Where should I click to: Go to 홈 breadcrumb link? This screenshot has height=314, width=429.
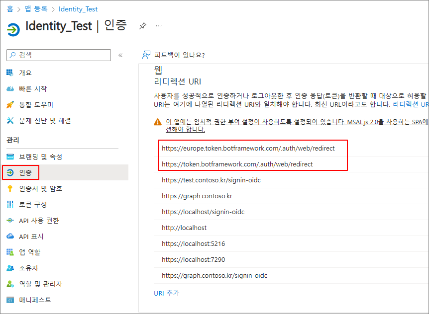[10, 9]
